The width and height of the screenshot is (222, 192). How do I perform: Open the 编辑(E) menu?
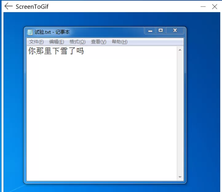pyautogui.click(x=57, y=42)
